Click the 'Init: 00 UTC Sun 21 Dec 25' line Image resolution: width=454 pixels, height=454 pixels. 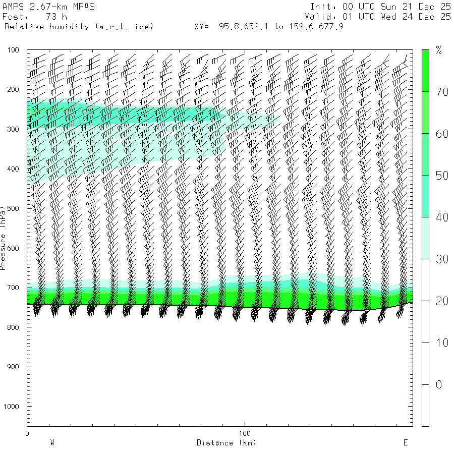coord(380,7)
